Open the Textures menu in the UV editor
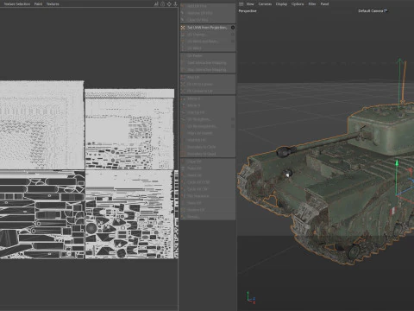The height and width of the screenshot is (311, 414). 53,4
